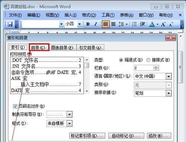Screen dimensions: 186x142
Task: Switch to the 引文目录(A) tab
Action: pos(90,48)
